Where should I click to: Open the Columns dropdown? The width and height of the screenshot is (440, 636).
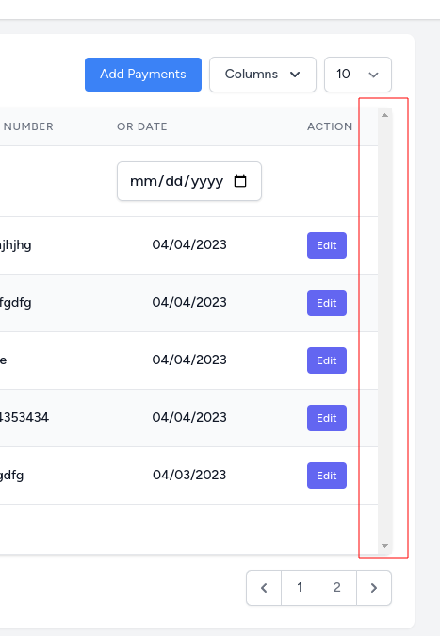[x=263, y=75]
